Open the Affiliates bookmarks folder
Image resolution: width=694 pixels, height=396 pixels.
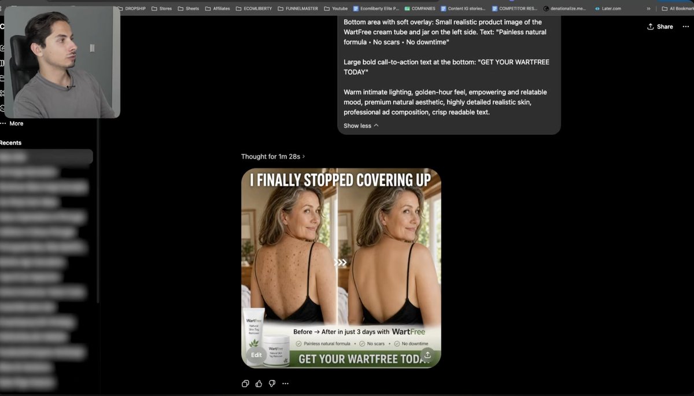click(x=217, y=9)
